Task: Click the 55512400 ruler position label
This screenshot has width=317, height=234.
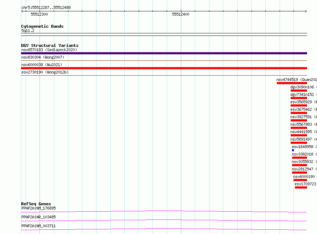Action: tap(181, 14)
